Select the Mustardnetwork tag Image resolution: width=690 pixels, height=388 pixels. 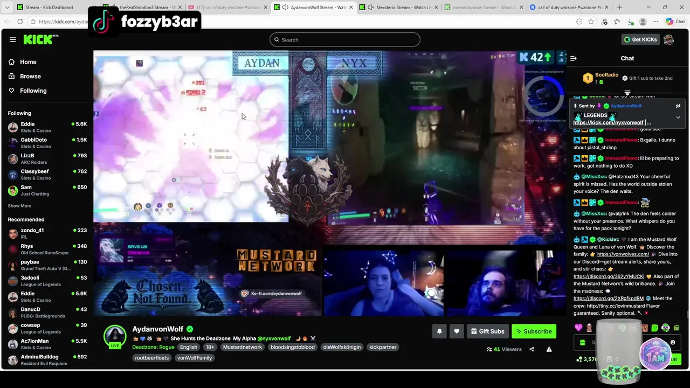click(243, 347)
